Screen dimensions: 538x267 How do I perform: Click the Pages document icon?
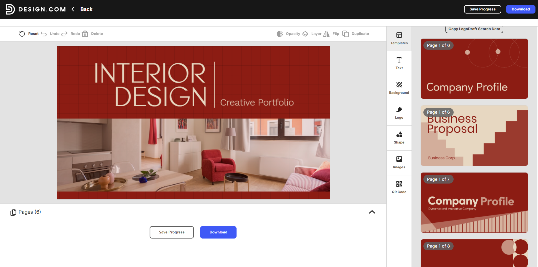(13, 212)
